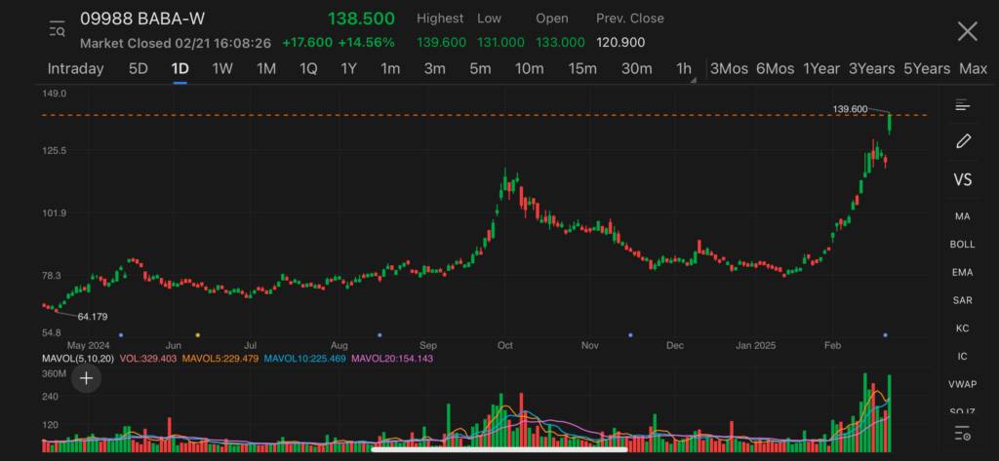999x461 pixels.
Task: Select the 1W timeframe tab
Action: point(222,68)
